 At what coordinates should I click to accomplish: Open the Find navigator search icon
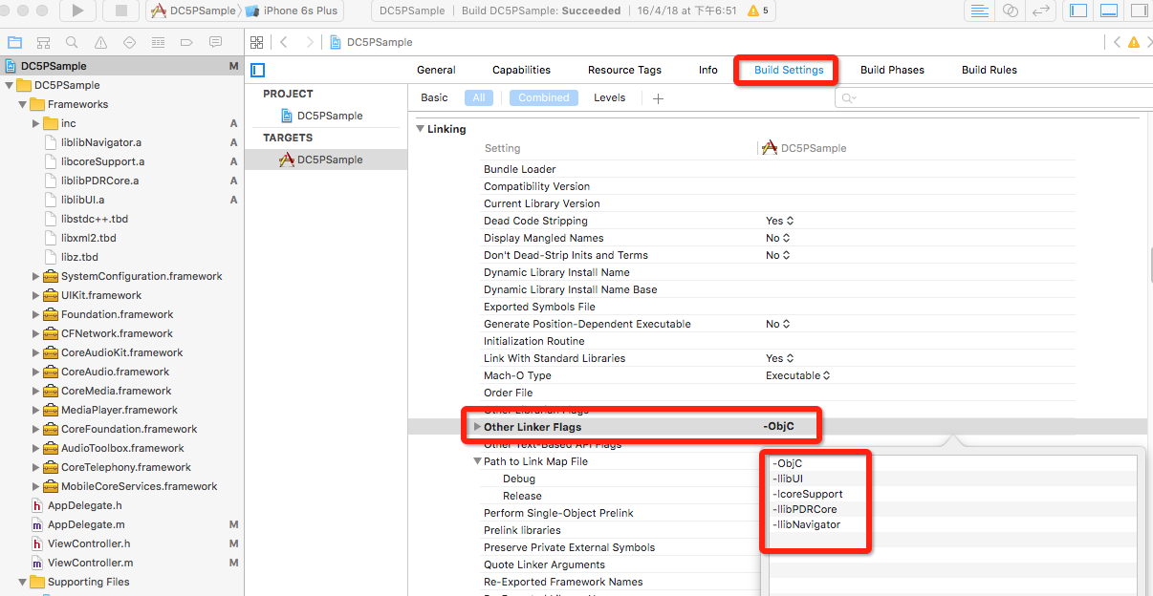(72, 43)
